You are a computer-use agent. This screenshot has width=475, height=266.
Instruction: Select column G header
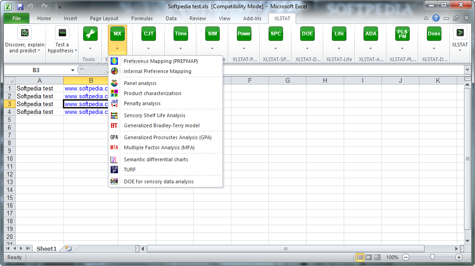287,81
